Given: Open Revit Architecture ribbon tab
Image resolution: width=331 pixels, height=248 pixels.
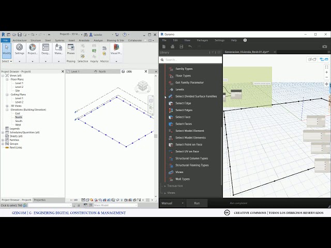Looking at the screenshot, I should pyautogui.click(x=20, y=40).
